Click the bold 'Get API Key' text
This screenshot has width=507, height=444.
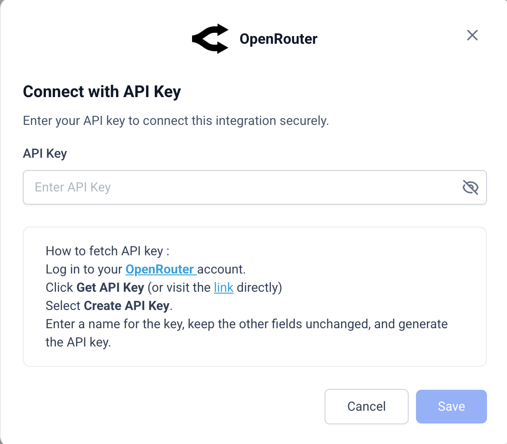point(110,288)
